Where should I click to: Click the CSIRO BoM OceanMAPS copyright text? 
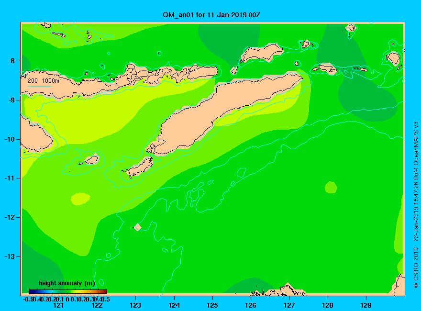(416, 205)
